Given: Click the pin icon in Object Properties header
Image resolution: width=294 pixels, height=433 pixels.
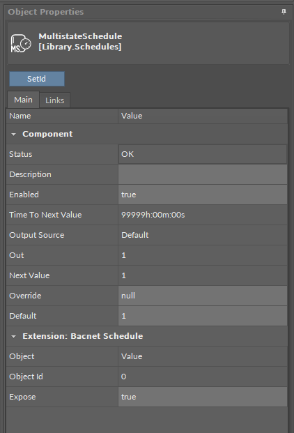Looking at the screenshot, I should (x=284, y=12).
